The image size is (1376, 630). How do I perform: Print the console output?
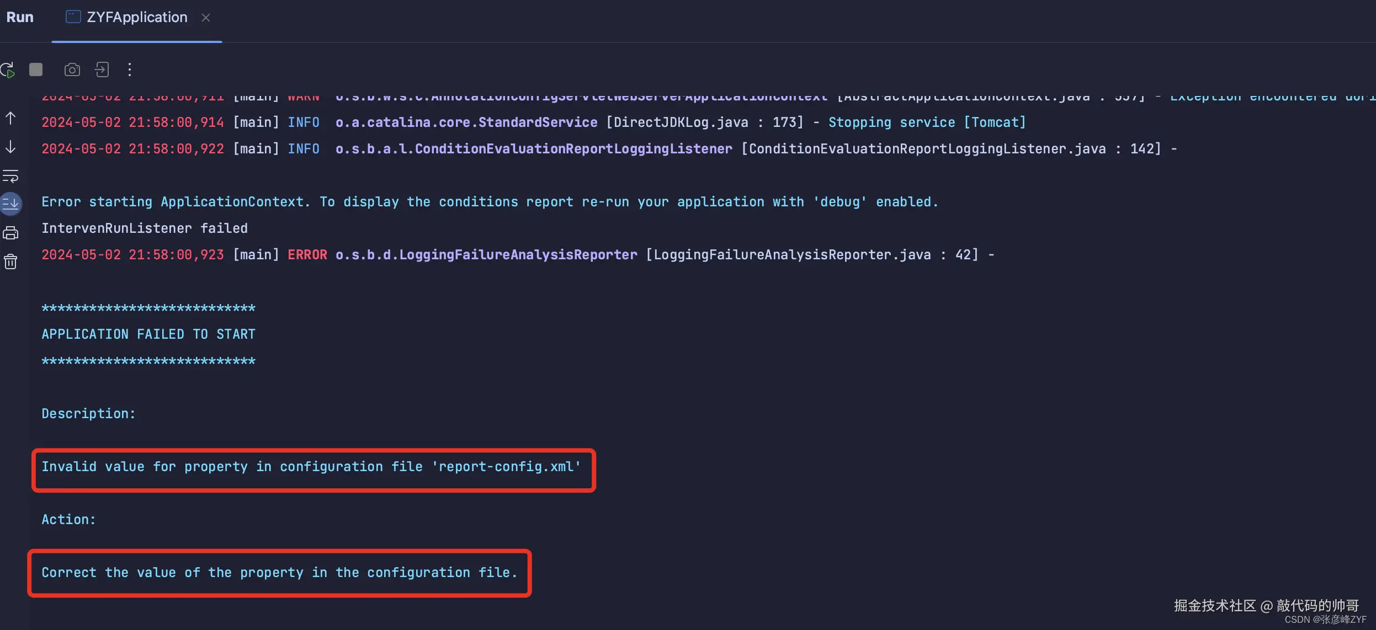point(10,233)
